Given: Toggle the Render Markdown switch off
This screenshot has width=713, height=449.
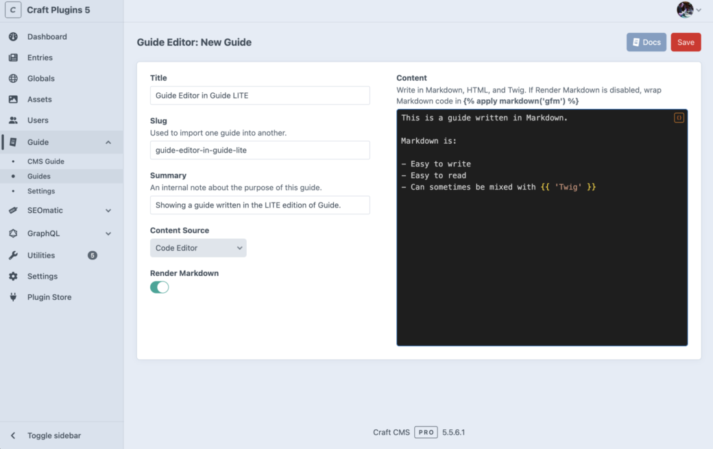Looking at the screenshot, I should 160,287.
